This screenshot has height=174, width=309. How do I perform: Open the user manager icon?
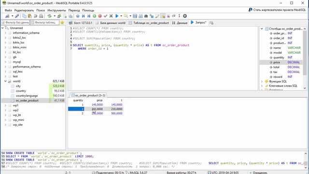tap(59, 16)
